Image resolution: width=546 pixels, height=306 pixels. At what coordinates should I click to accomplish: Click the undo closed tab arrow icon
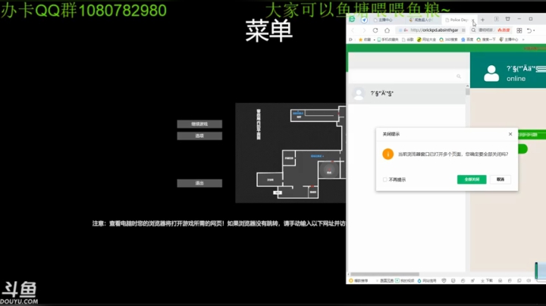click(x=529, y=30)
